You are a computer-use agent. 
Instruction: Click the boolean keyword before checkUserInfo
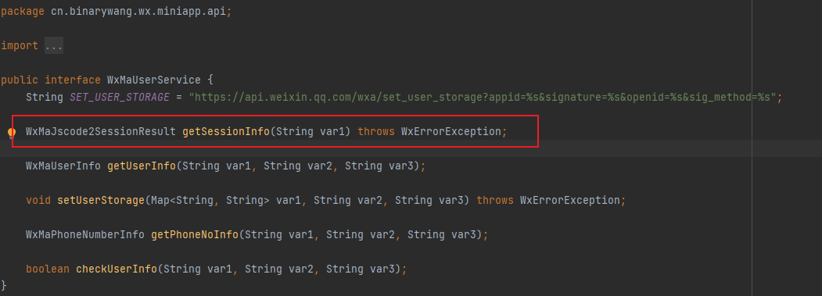click(x=47, y=269)
